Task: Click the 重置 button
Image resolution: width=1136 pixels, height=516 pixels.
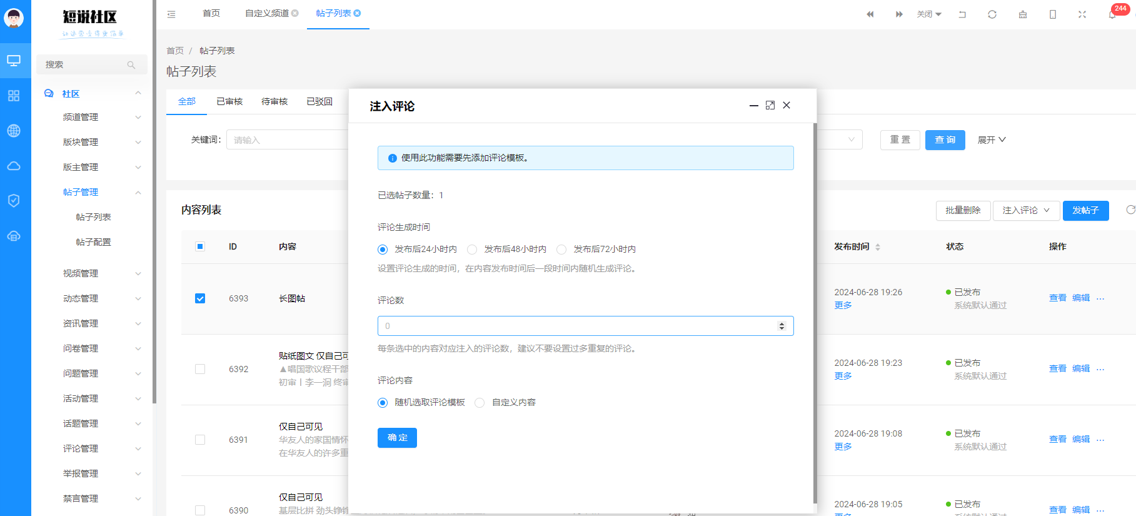Action: (x=900, y=140)
